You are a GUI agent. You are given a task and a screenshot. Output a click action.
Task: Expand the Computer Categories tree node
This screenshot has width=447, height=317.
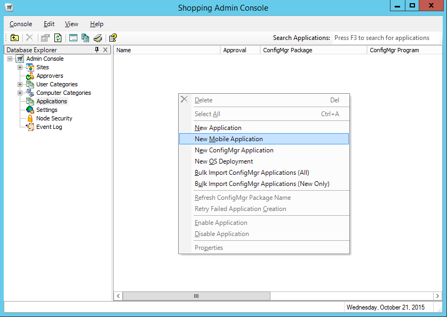click(x=20, y=93)
